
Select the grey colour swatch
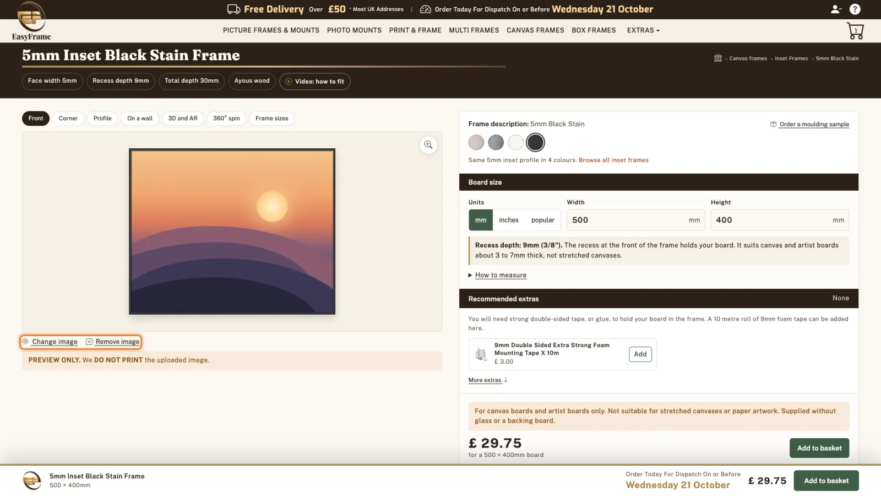pyautogui.click(x=496, y=143)
